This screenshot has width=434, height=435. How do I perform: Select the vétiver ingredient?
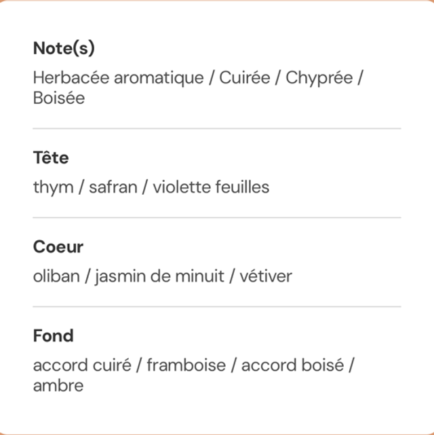267,276
